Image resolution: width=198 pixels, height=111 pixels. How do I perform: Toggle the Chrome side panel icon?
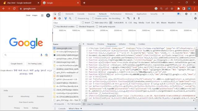tap(184, 9)
